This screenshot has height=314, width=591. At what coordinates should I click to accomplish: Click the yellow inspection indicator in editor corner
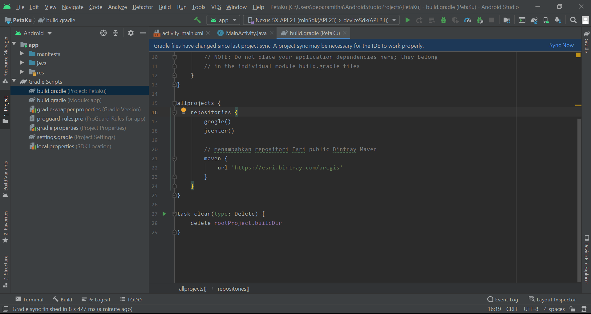click(578, 55)
